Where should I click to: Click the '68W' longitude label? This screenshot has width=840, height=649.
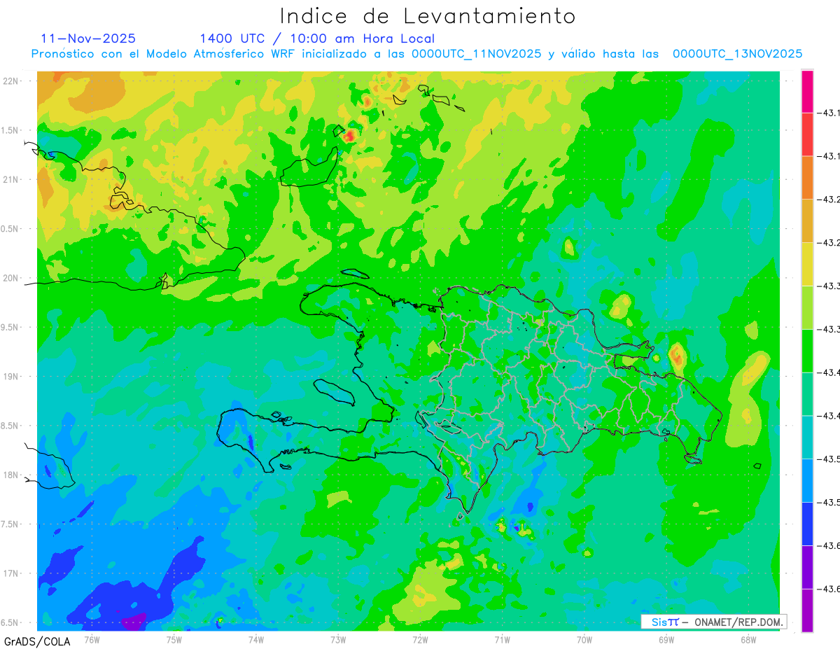pyautogui.click(x=748, y=639)
